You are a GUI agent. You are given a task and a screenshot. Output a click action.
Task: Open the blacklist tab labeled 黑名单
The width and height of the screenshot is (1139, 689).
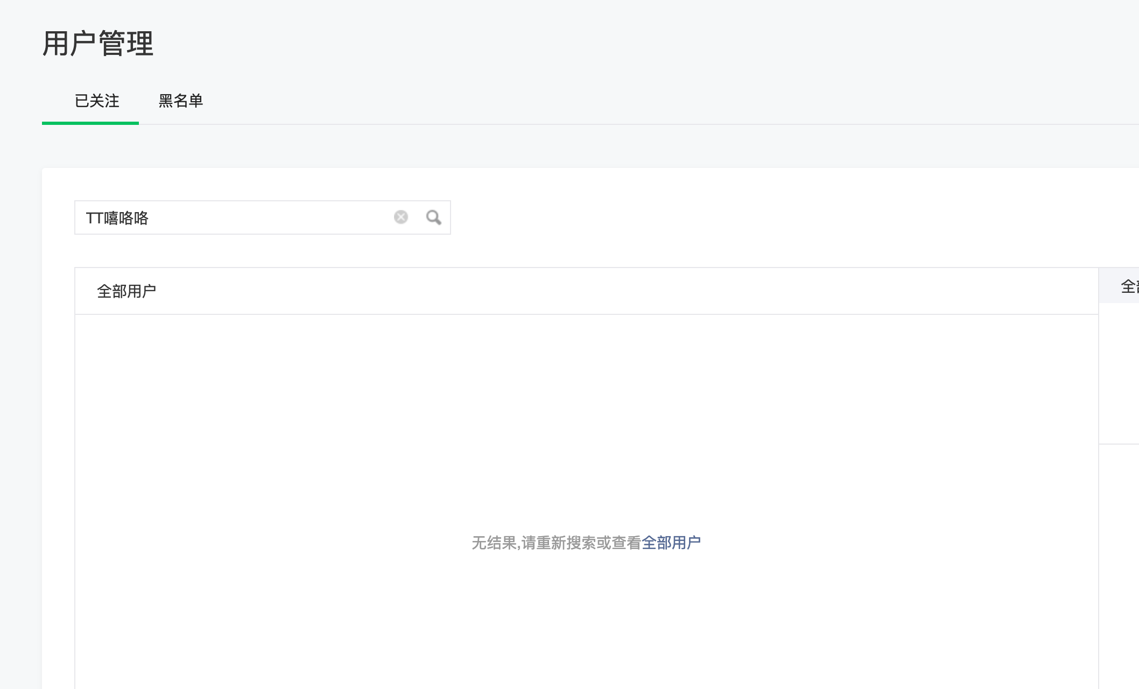coord(180,101)
